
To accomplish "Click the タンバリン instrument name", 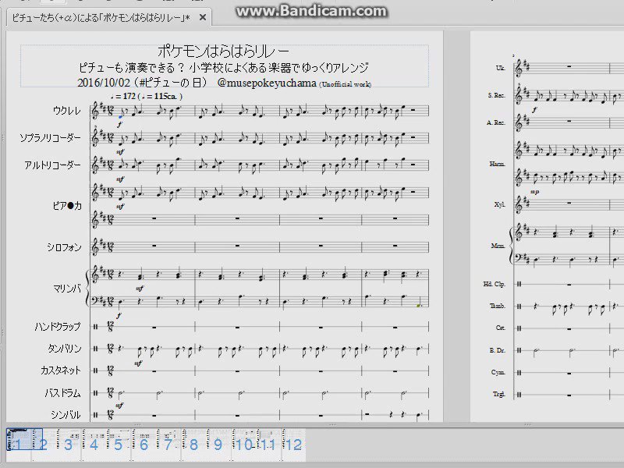I will click(x=64, y=349).
